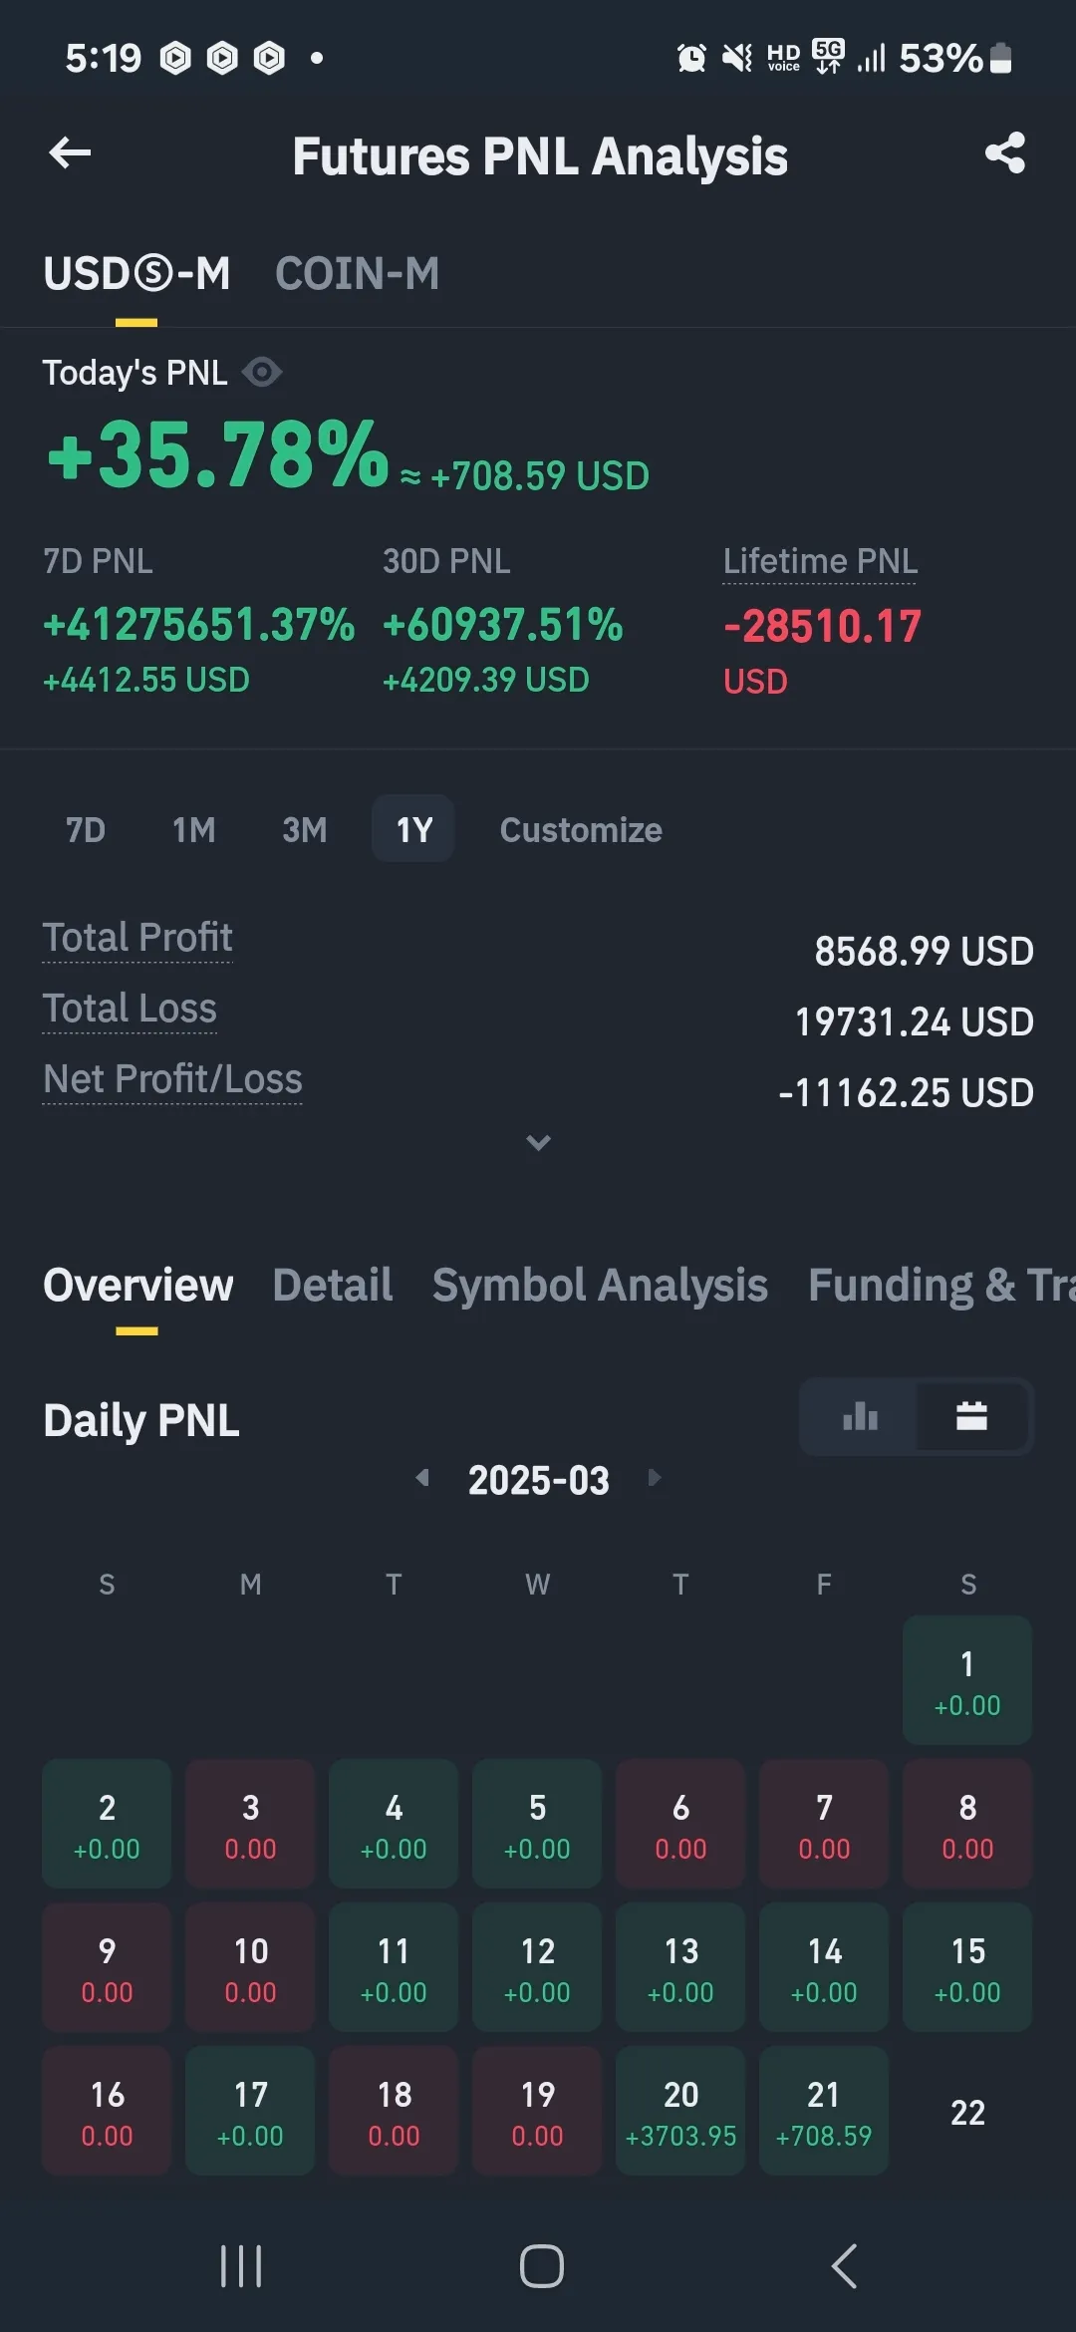Select the 7D time range
The image size is (1076, 2332).
tap(86, 829)
